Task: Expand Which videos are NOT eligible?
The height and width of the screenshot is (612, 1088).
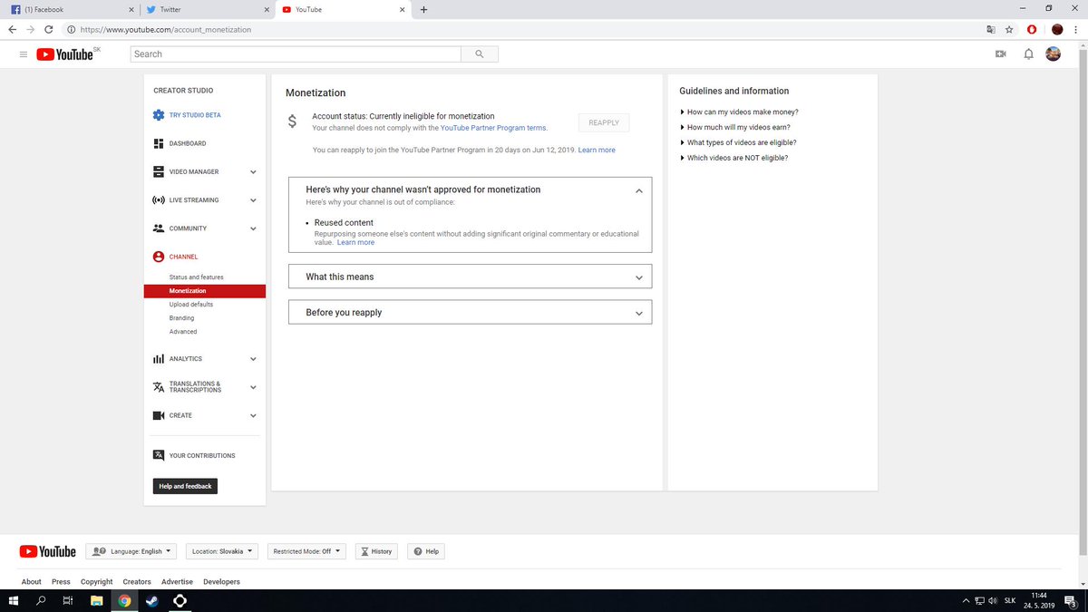Action: click(733, 158)
